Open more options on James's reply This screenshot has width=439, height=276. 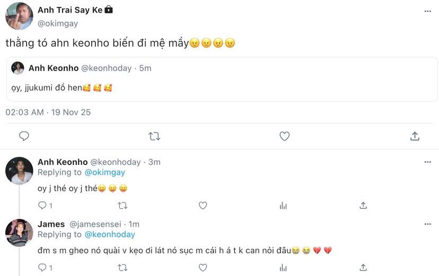(427, 224)
